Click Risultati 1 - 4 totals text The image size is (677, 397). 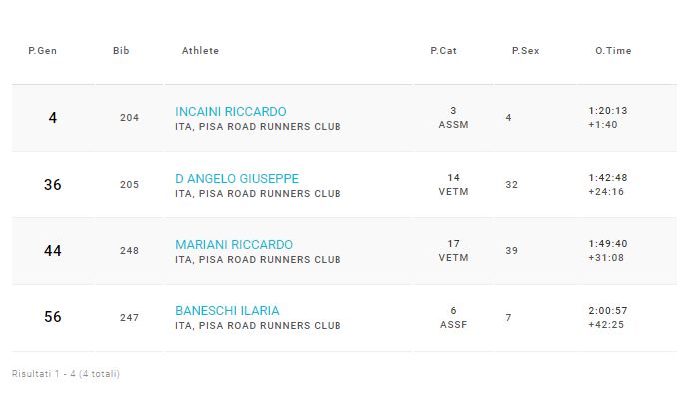(66, 374)
